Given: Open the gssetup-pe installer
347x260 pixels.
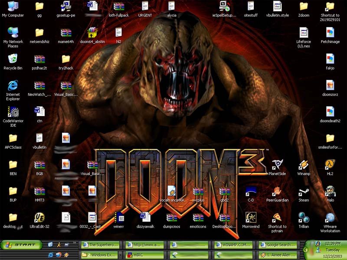Looking at the screenshot, I should 66,9.
